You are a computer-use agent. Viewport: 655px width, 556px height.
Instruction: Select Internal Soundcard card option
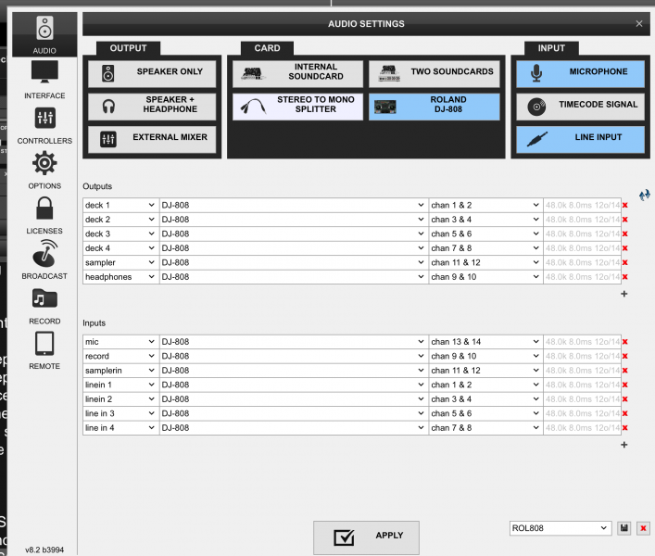click(297, 73)
